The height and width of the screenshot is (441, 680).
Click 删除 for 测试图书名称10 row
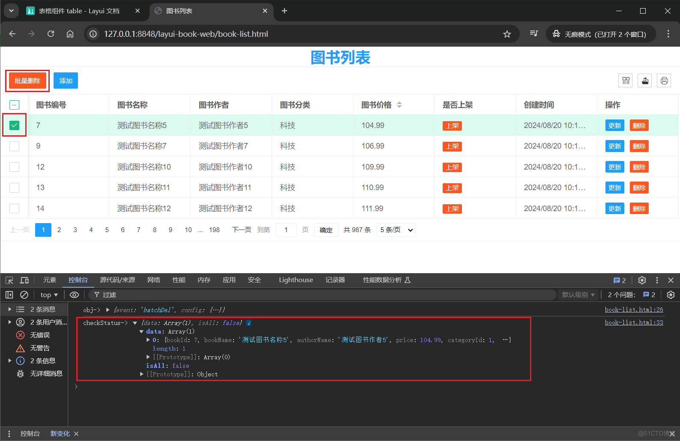coord(639,167)
